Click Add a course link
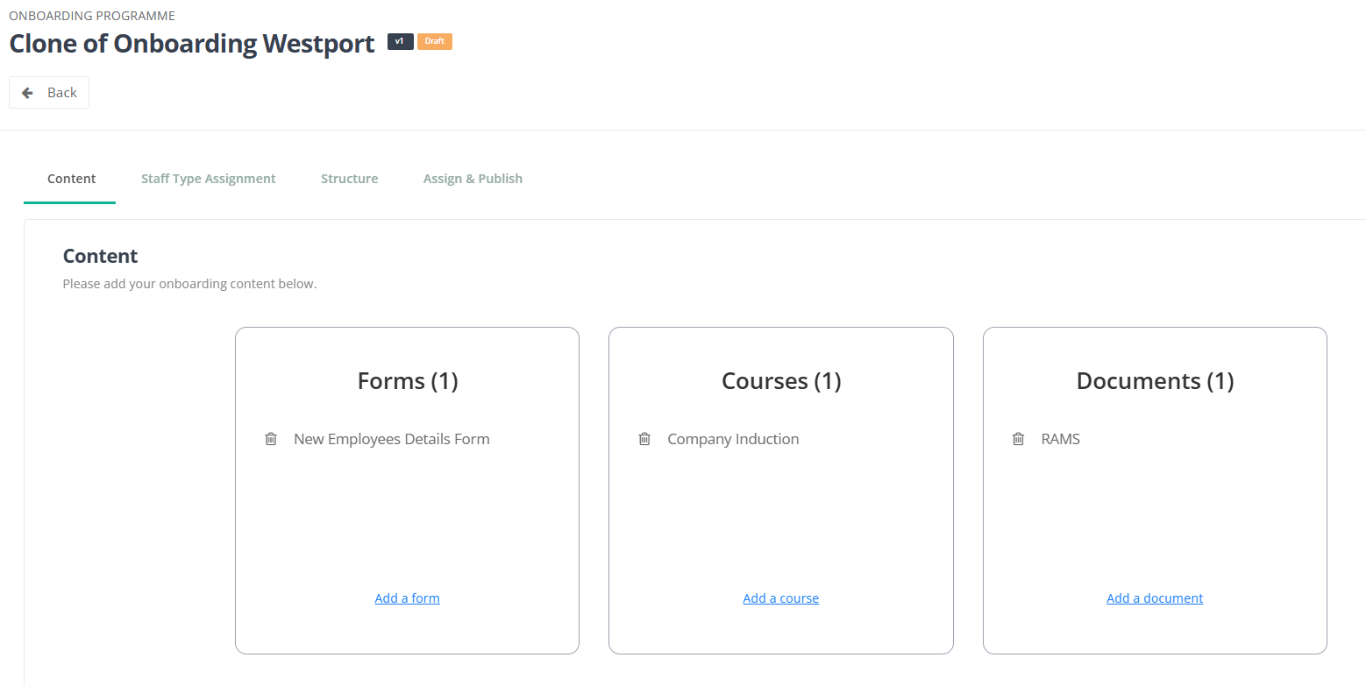 point(780,598)
